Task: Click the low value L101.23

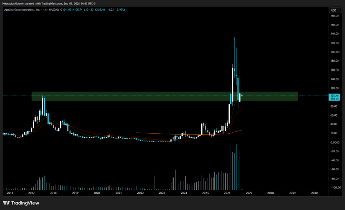Action: [89, 10]
